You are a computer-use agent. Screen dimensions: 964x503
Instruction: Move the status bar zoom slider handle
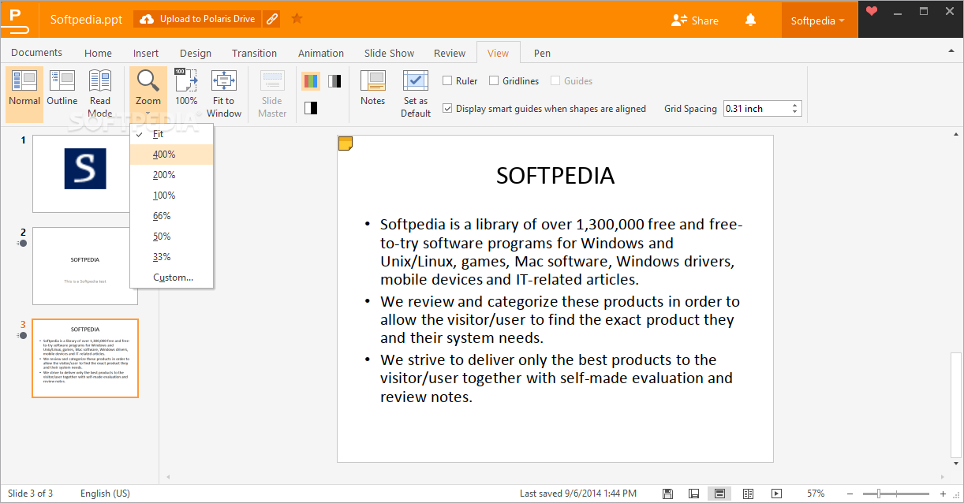(x=879, y=494)
